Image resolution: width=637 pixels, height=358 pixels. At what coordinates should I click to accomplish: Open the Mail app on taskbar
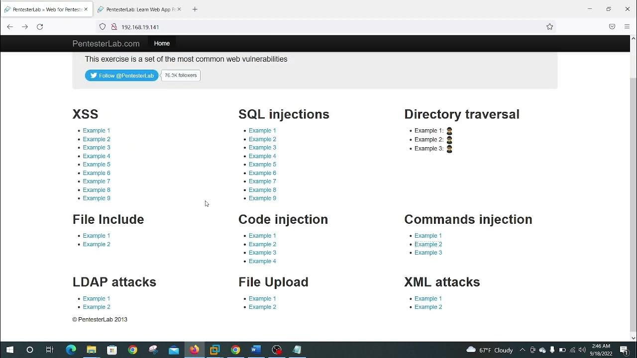coord(174,350)
